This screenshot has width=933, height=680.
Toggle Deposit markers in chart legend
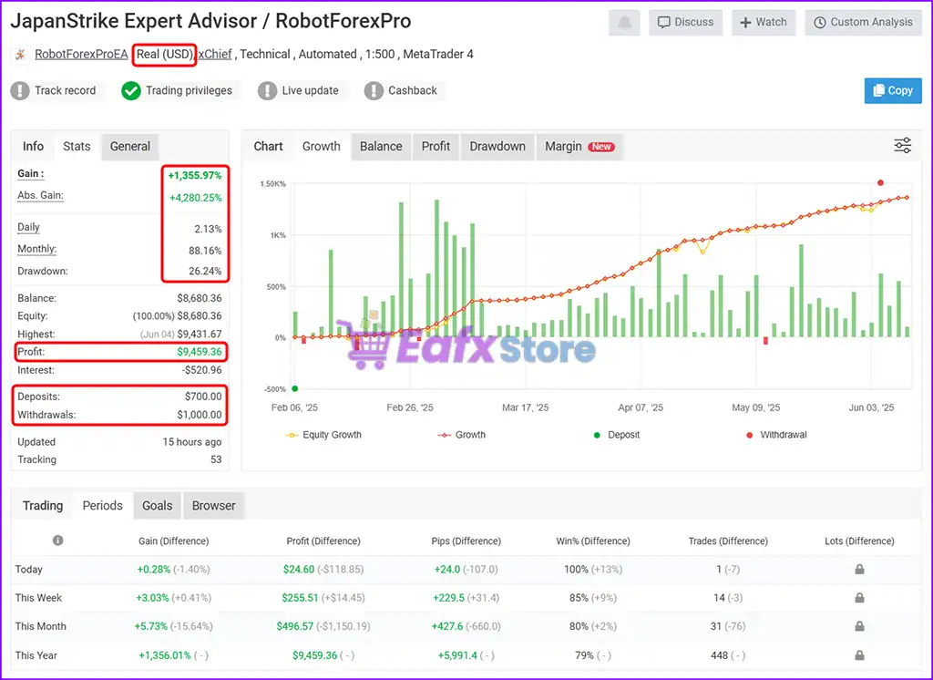tap(617, 435)
